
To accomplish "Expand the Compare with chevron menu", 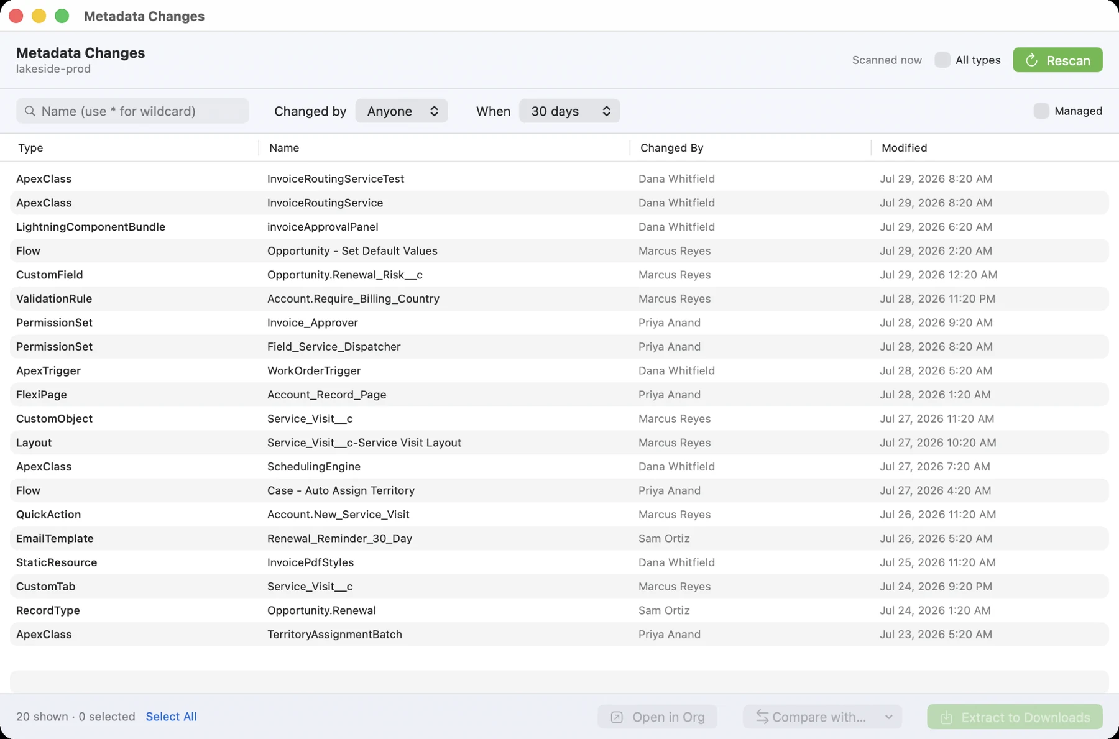I will (889, 717).
